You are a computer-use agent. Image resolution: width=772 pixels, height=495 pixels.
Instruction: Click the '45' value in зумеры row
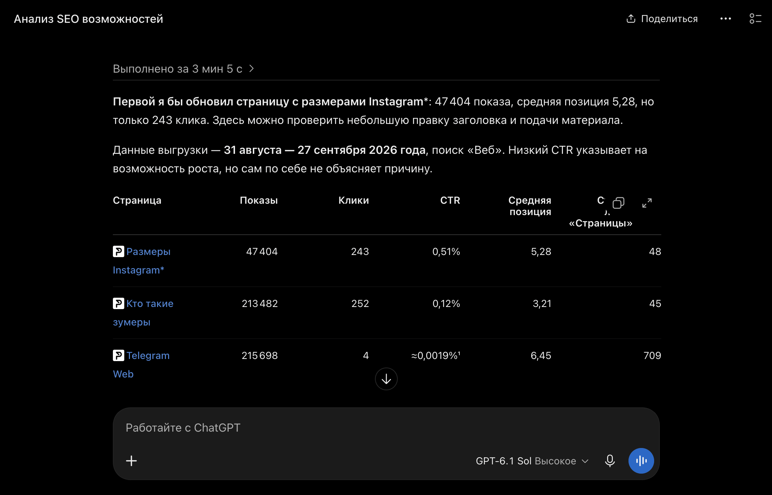(x=655, y=303)
